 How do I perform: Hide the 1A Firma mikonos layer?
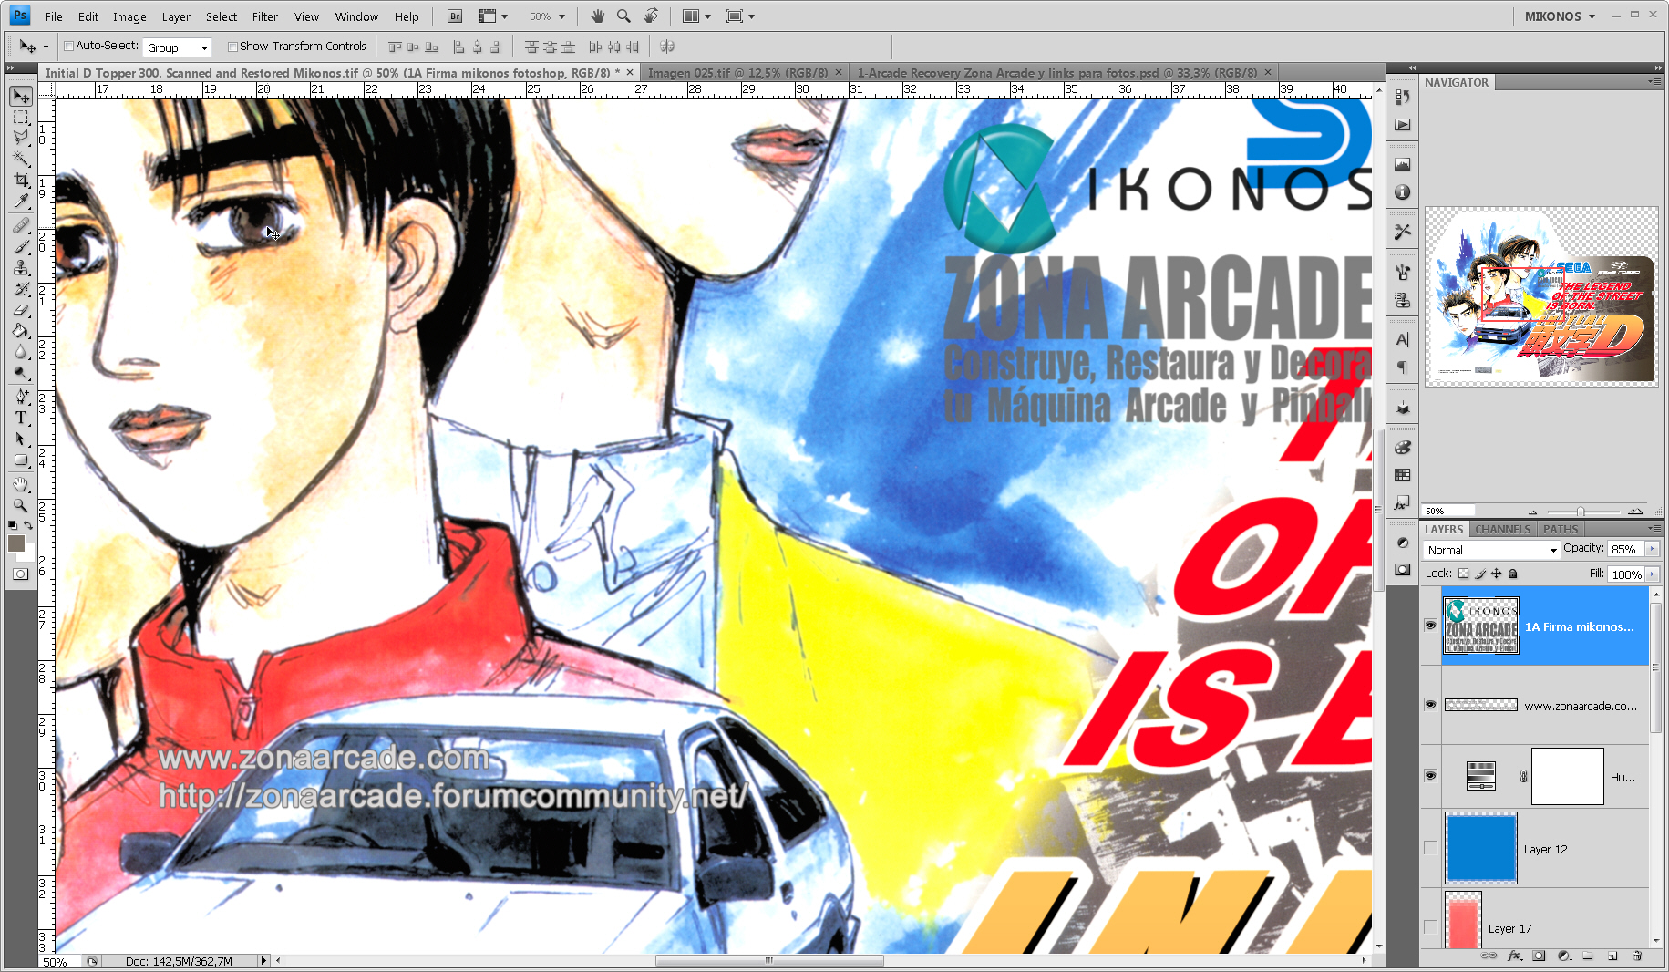tap(1430, 626)
